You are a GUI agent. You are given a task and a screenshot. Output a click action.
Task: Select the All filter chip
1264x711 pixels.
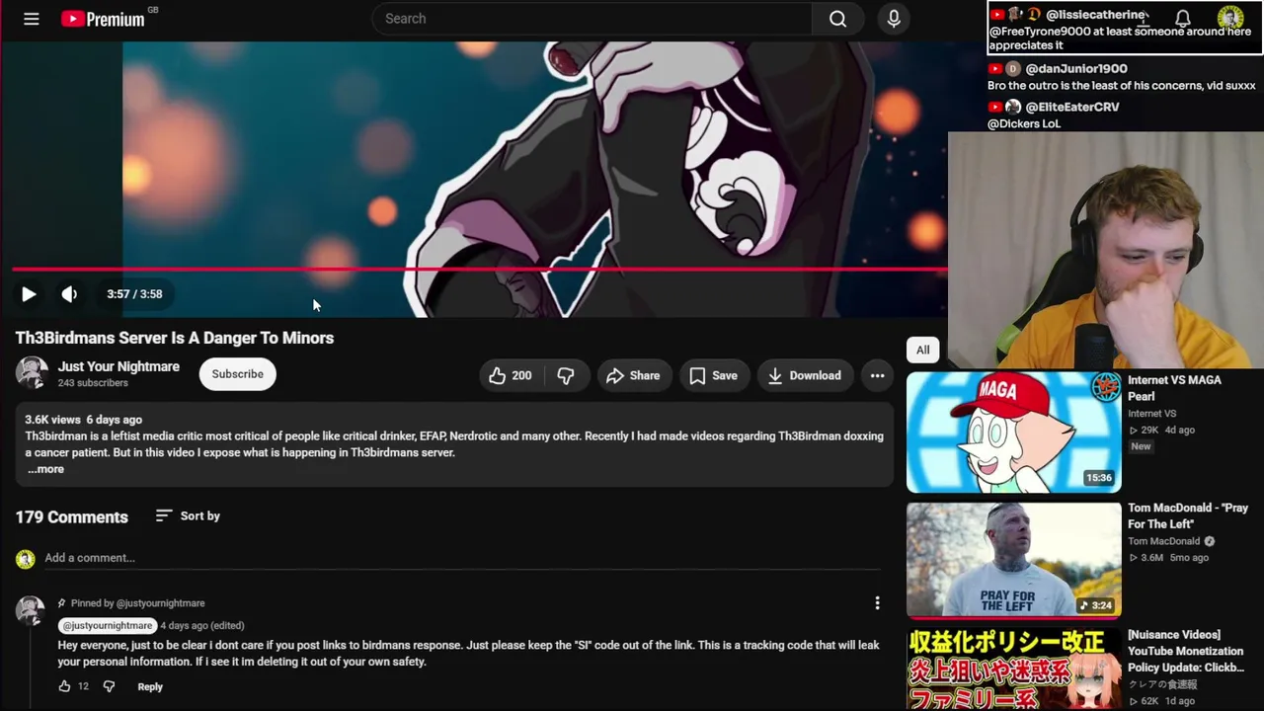click(x=922, y=350)
